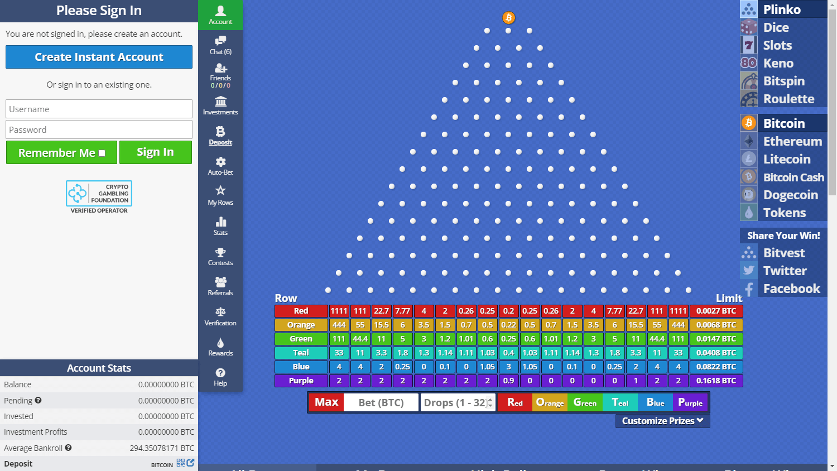Expand the Customize Prizes dropdown
Image resolution: width=837 pixels, height=471 pixels.
click(663, 421)
